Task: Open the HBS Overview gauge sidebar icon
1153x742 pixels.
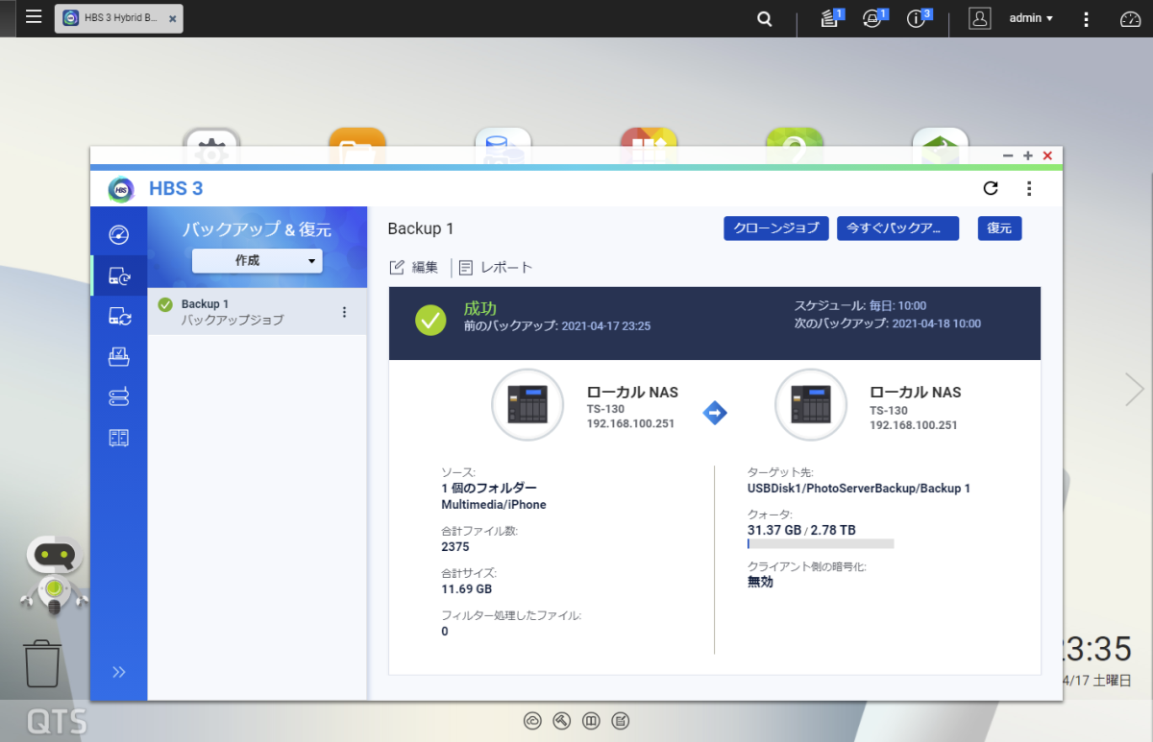Action: coord(119,235)
